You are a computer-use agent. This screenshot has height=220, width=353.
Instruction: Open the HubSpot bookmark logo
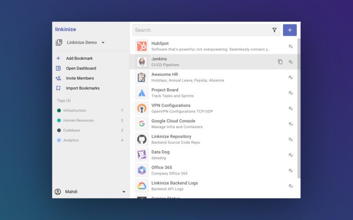click(142, 46)
